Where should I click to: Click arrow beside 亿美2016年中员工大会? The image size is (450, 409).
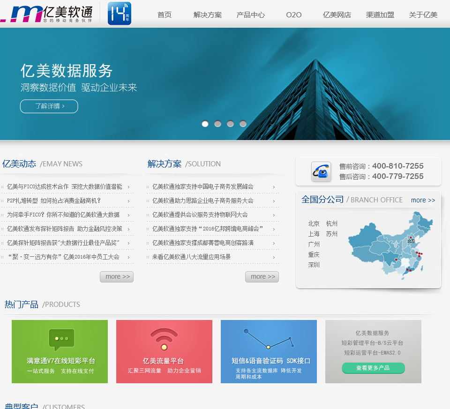[x=128, y=257]
